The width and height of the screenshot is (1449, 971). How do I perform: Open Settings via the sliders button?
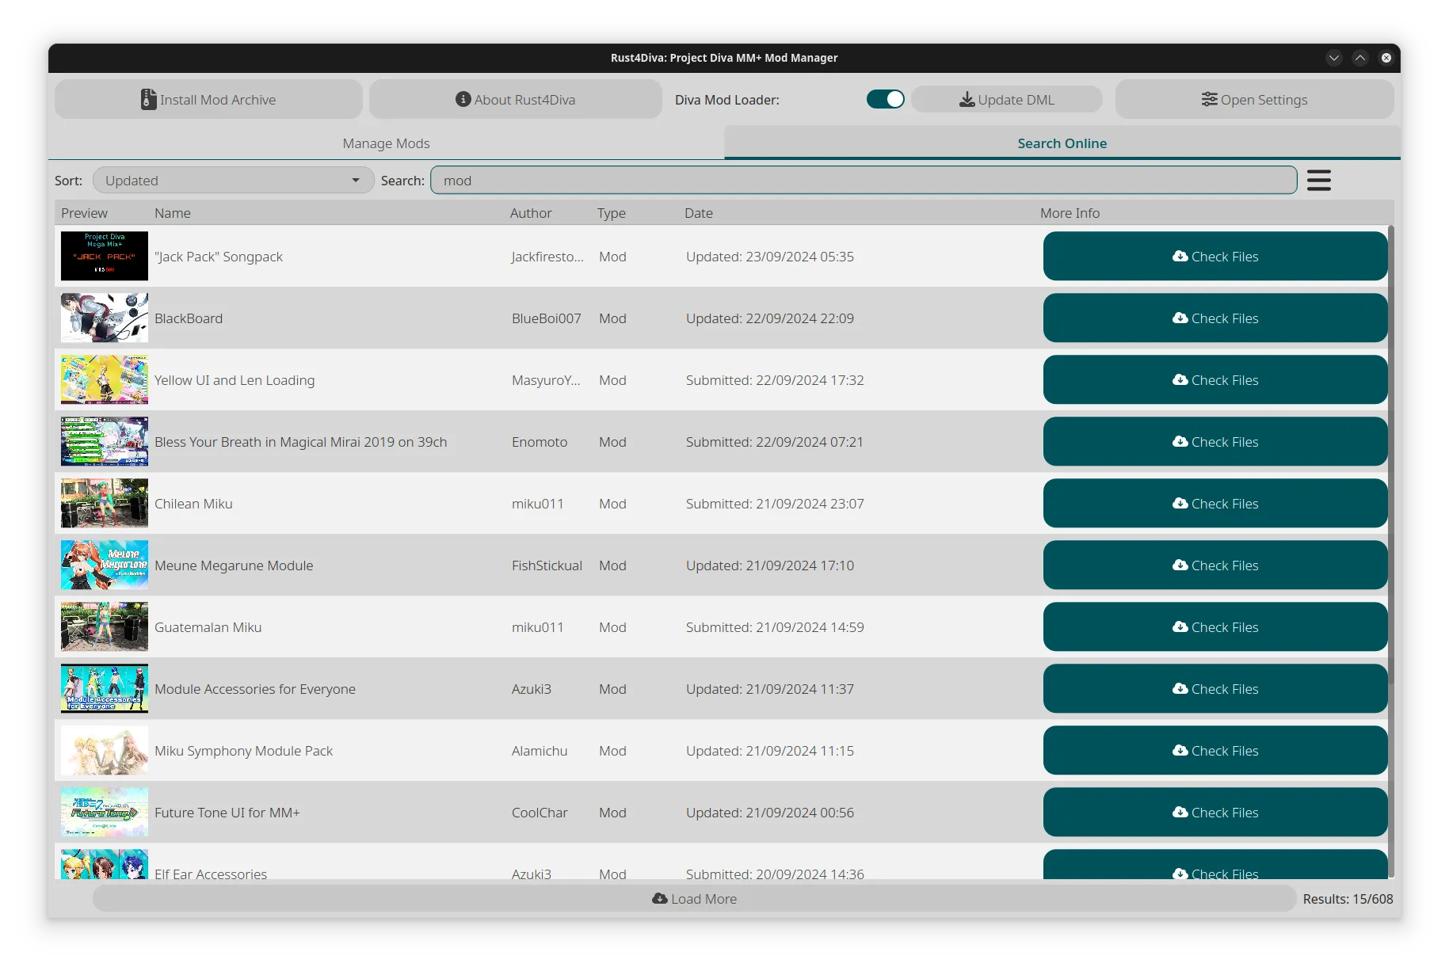(x=1254, y=100)
